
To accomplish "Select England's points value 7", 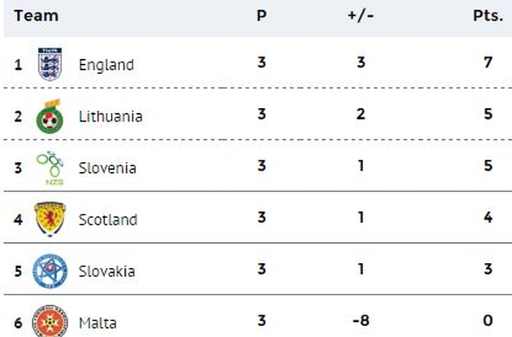I will click(488, 62).
